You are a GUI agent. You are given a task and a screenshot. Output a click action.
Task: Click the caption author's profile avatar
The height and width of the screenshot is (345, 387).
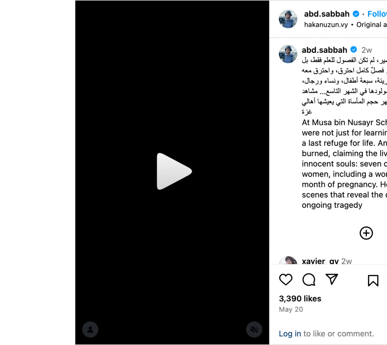pos(288,54)
